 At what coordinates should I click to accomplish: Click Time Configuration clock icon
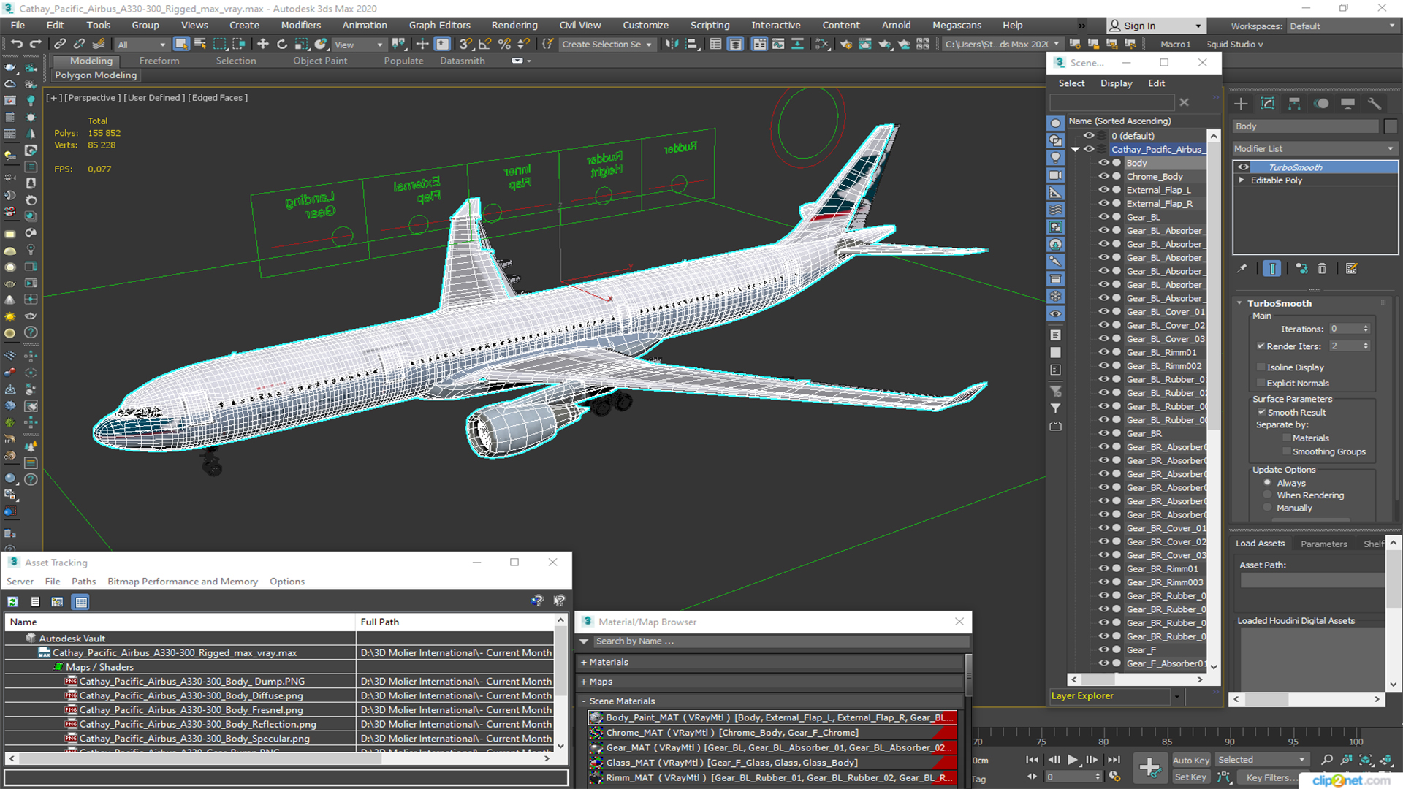(1115, 777)
